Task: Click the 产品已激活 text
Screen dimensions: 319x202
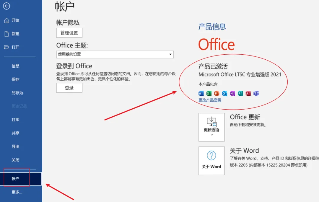Action: pos(213,66)
